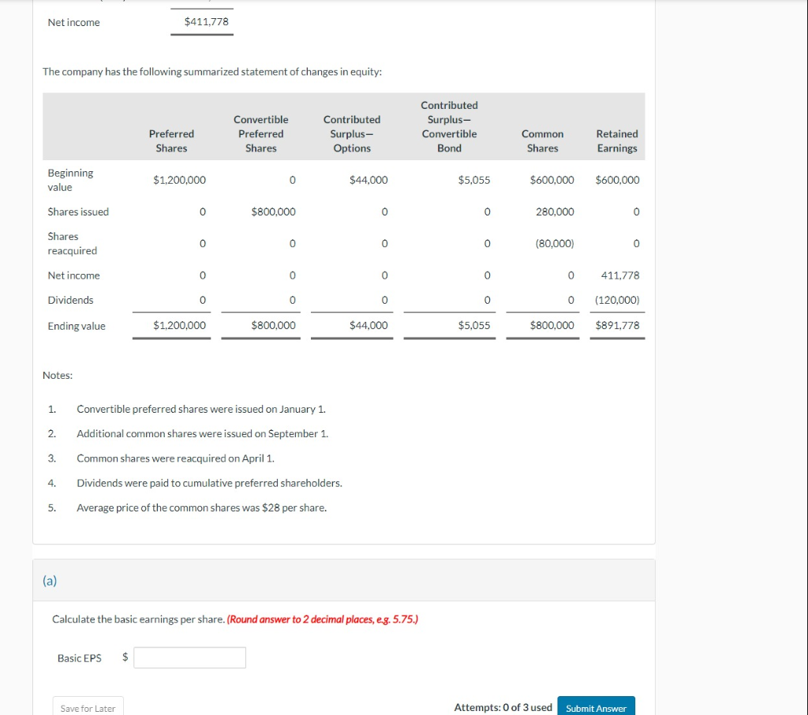Click the Preferred Shares column header
Viewport: 808px width, 715px height.
pyautogui.click(x=171, y=141)
